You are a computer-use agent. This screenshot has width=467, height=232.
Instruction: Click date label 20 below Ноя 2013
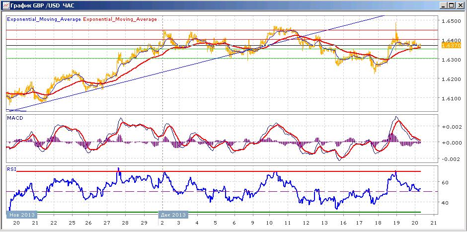tap(16, 223)
